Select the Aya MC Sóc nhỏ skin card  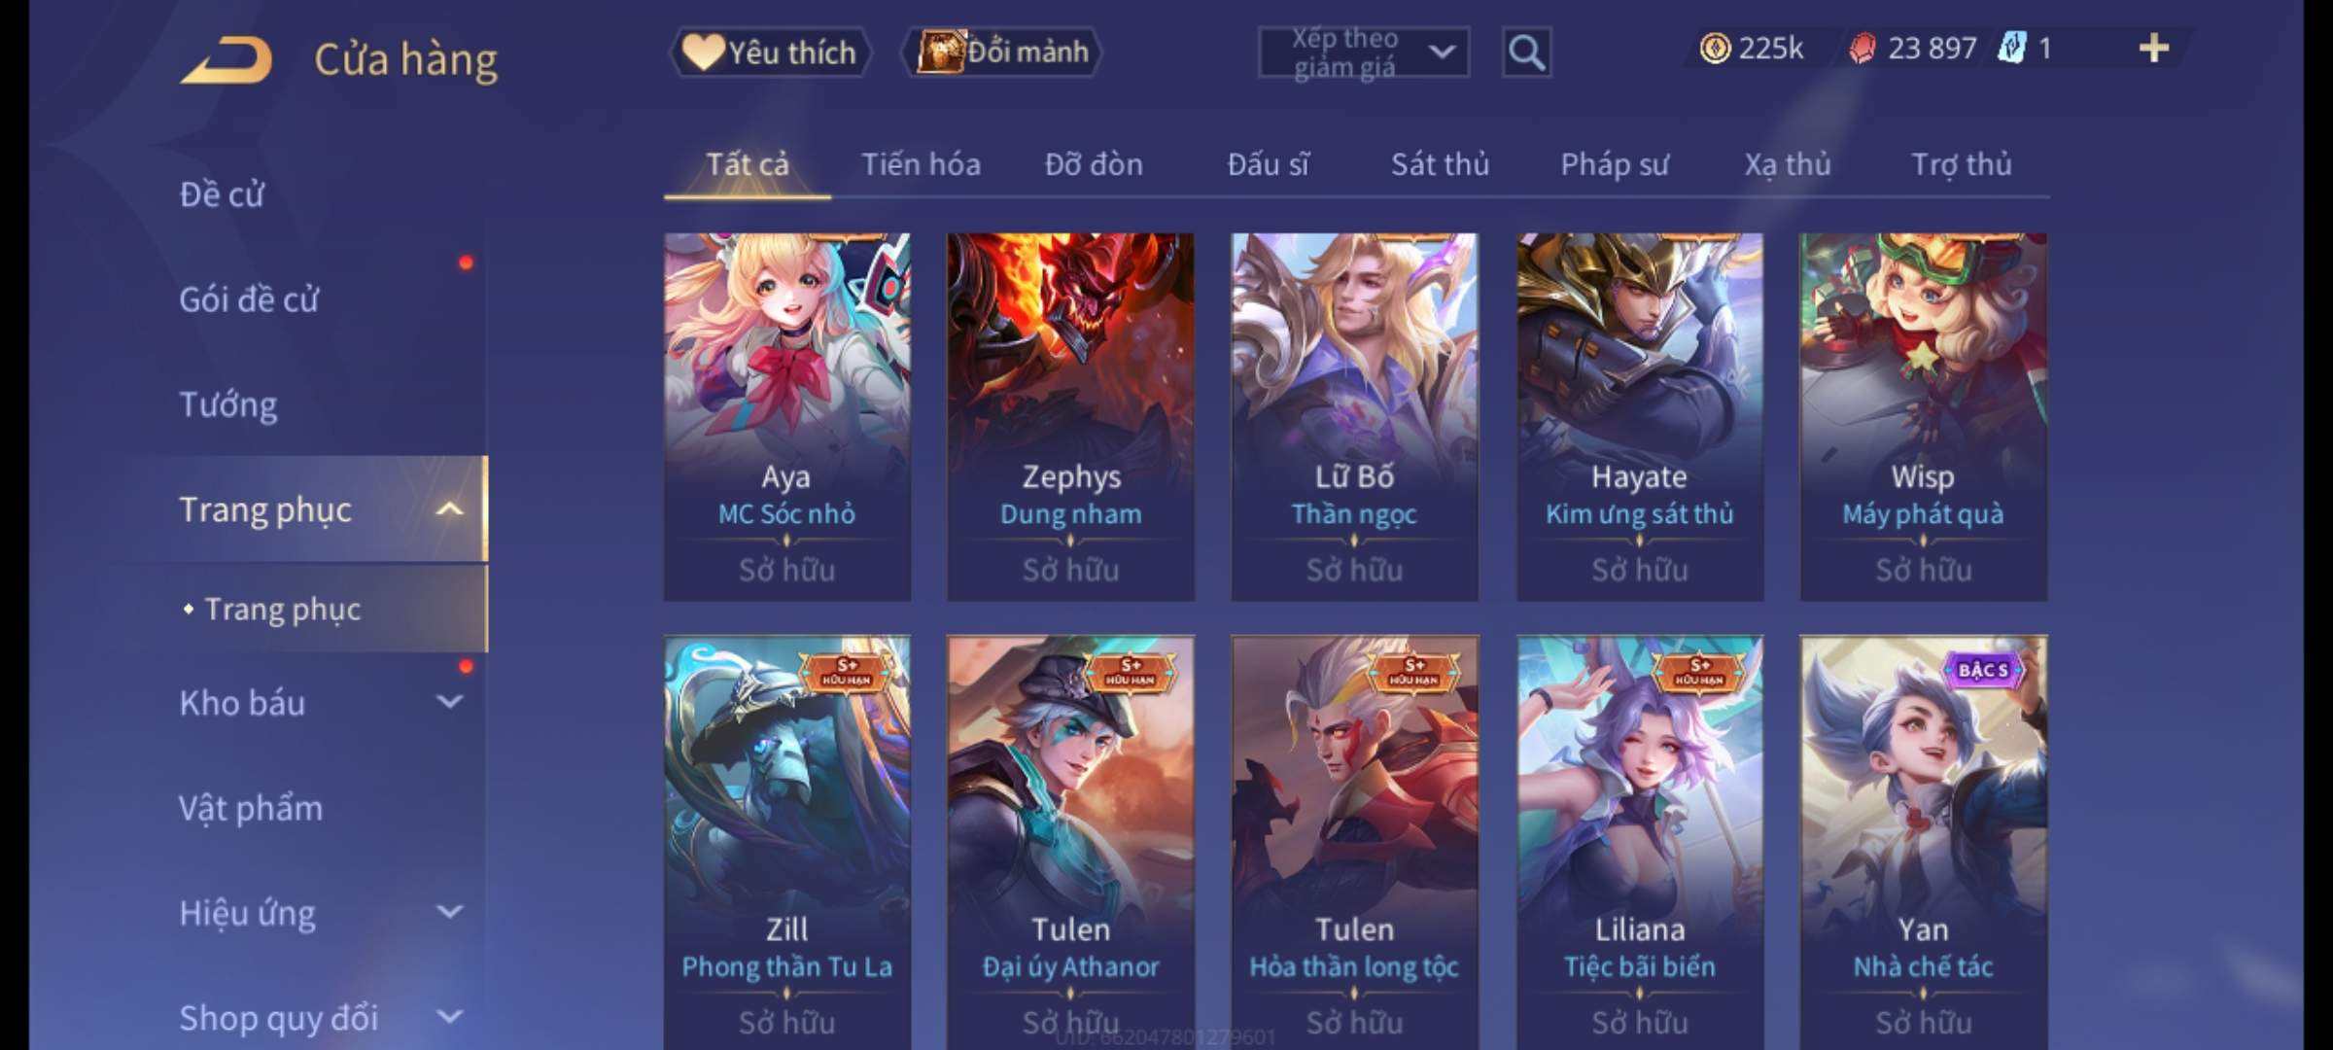pyautogui.click(x=787, y=416)
